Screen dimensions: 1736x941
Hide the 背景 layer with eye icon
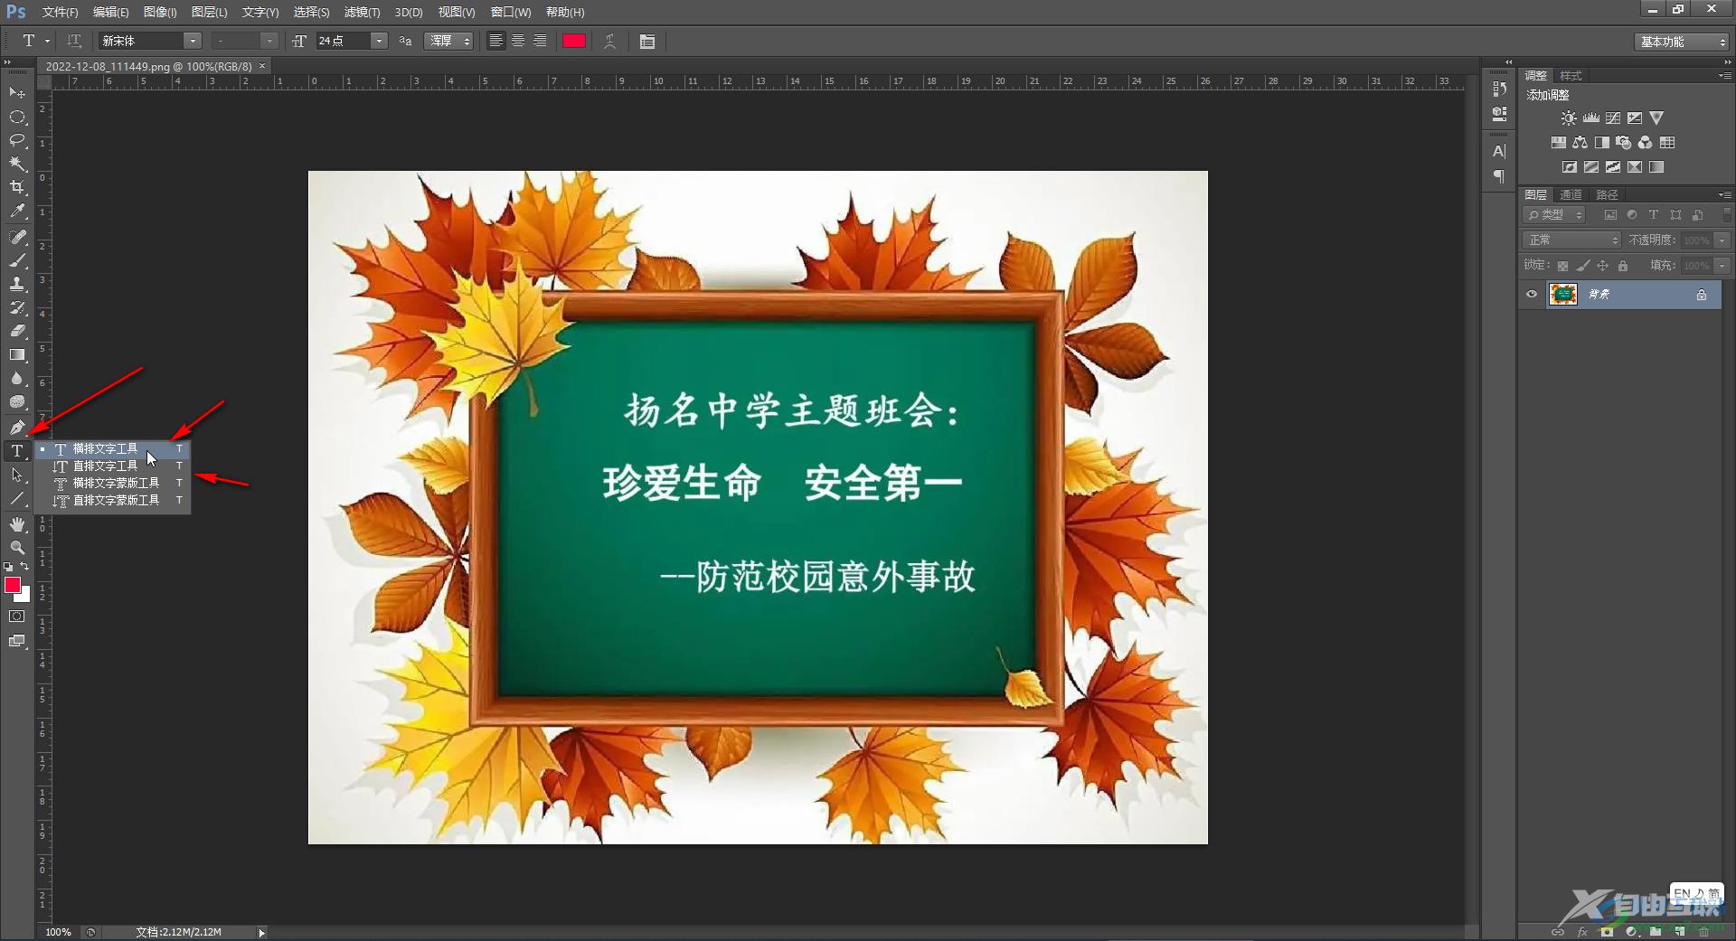(x=1532, y=294)
